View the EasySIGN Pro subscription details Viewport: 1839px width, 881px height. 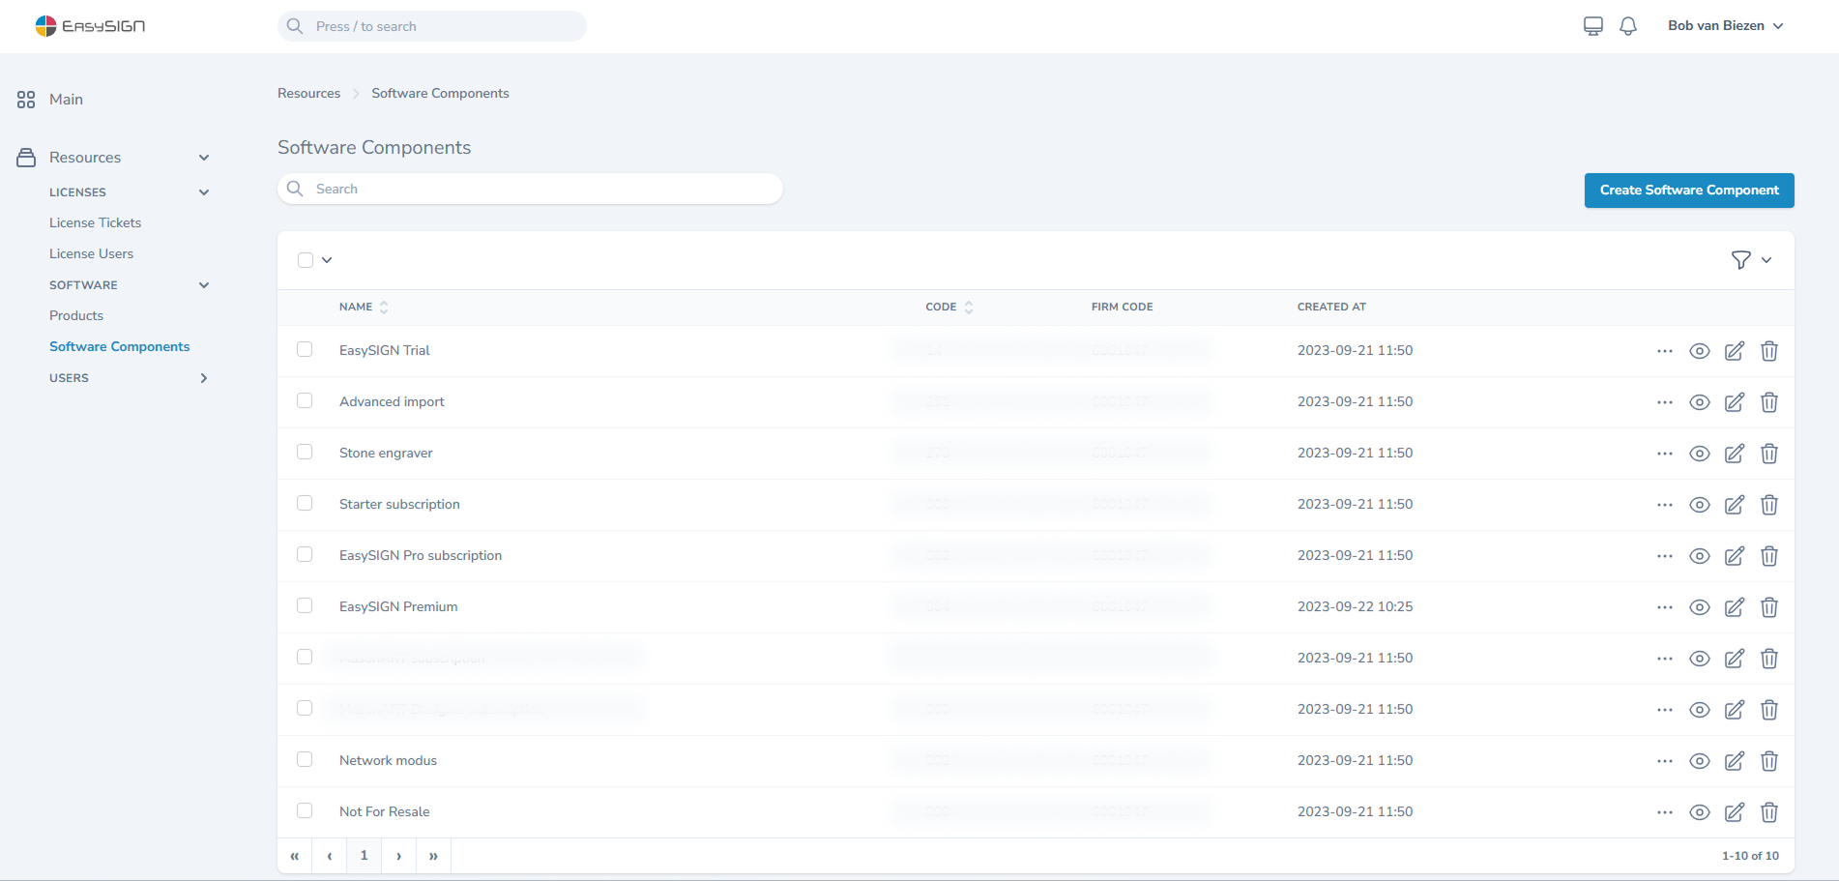click(1700, 556)
